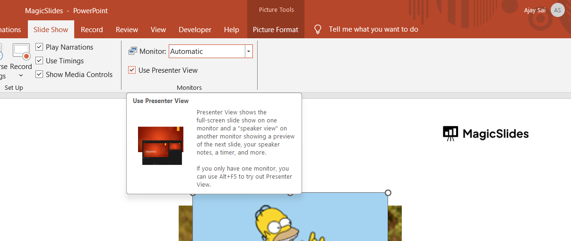
Task: Click the Picture Tools contextual label
Action: (276, 10)
